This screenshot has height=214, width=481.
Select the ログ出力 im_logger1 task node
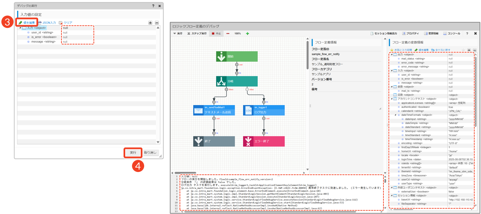264,110
